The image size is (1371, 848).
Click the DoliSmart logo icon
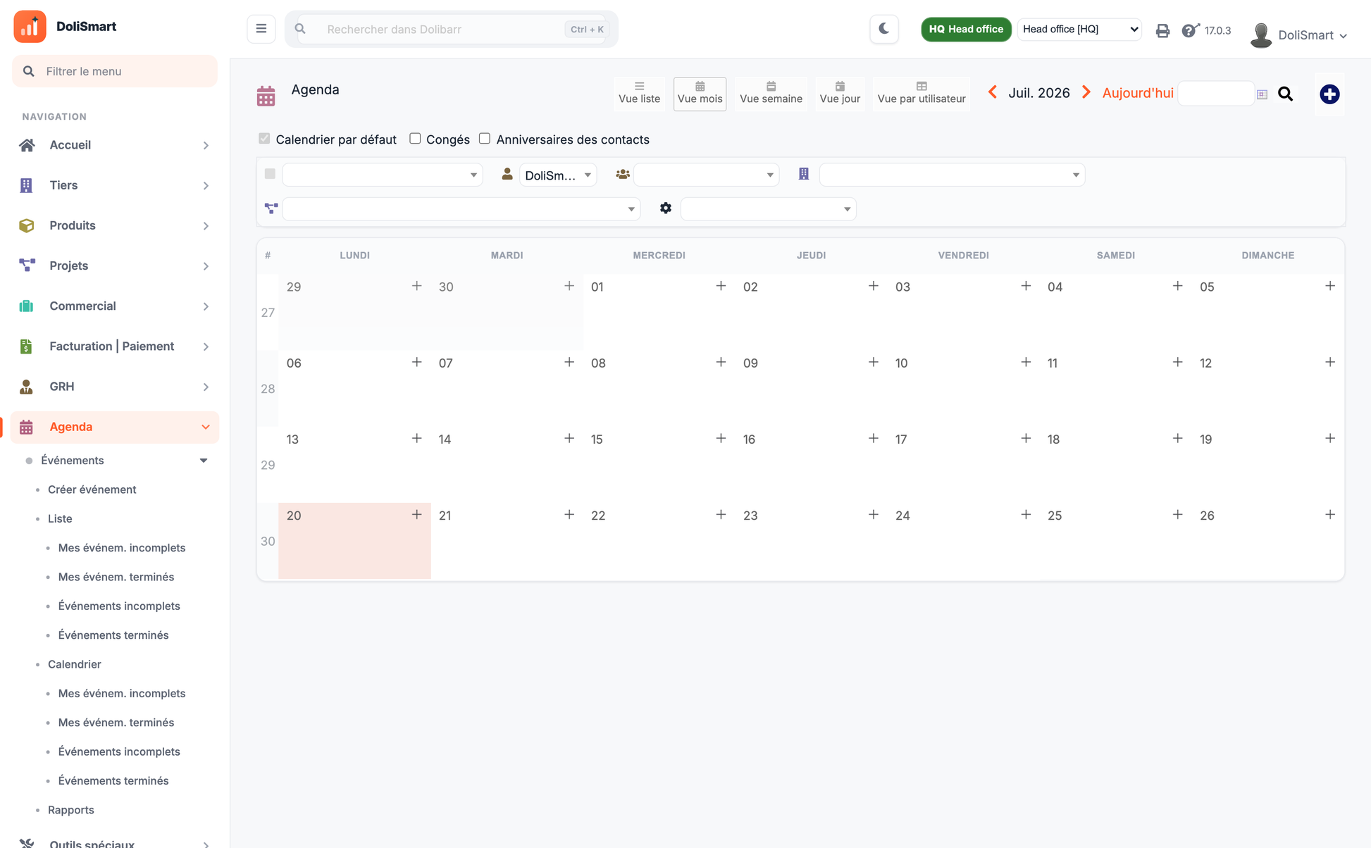coord(30,27)
